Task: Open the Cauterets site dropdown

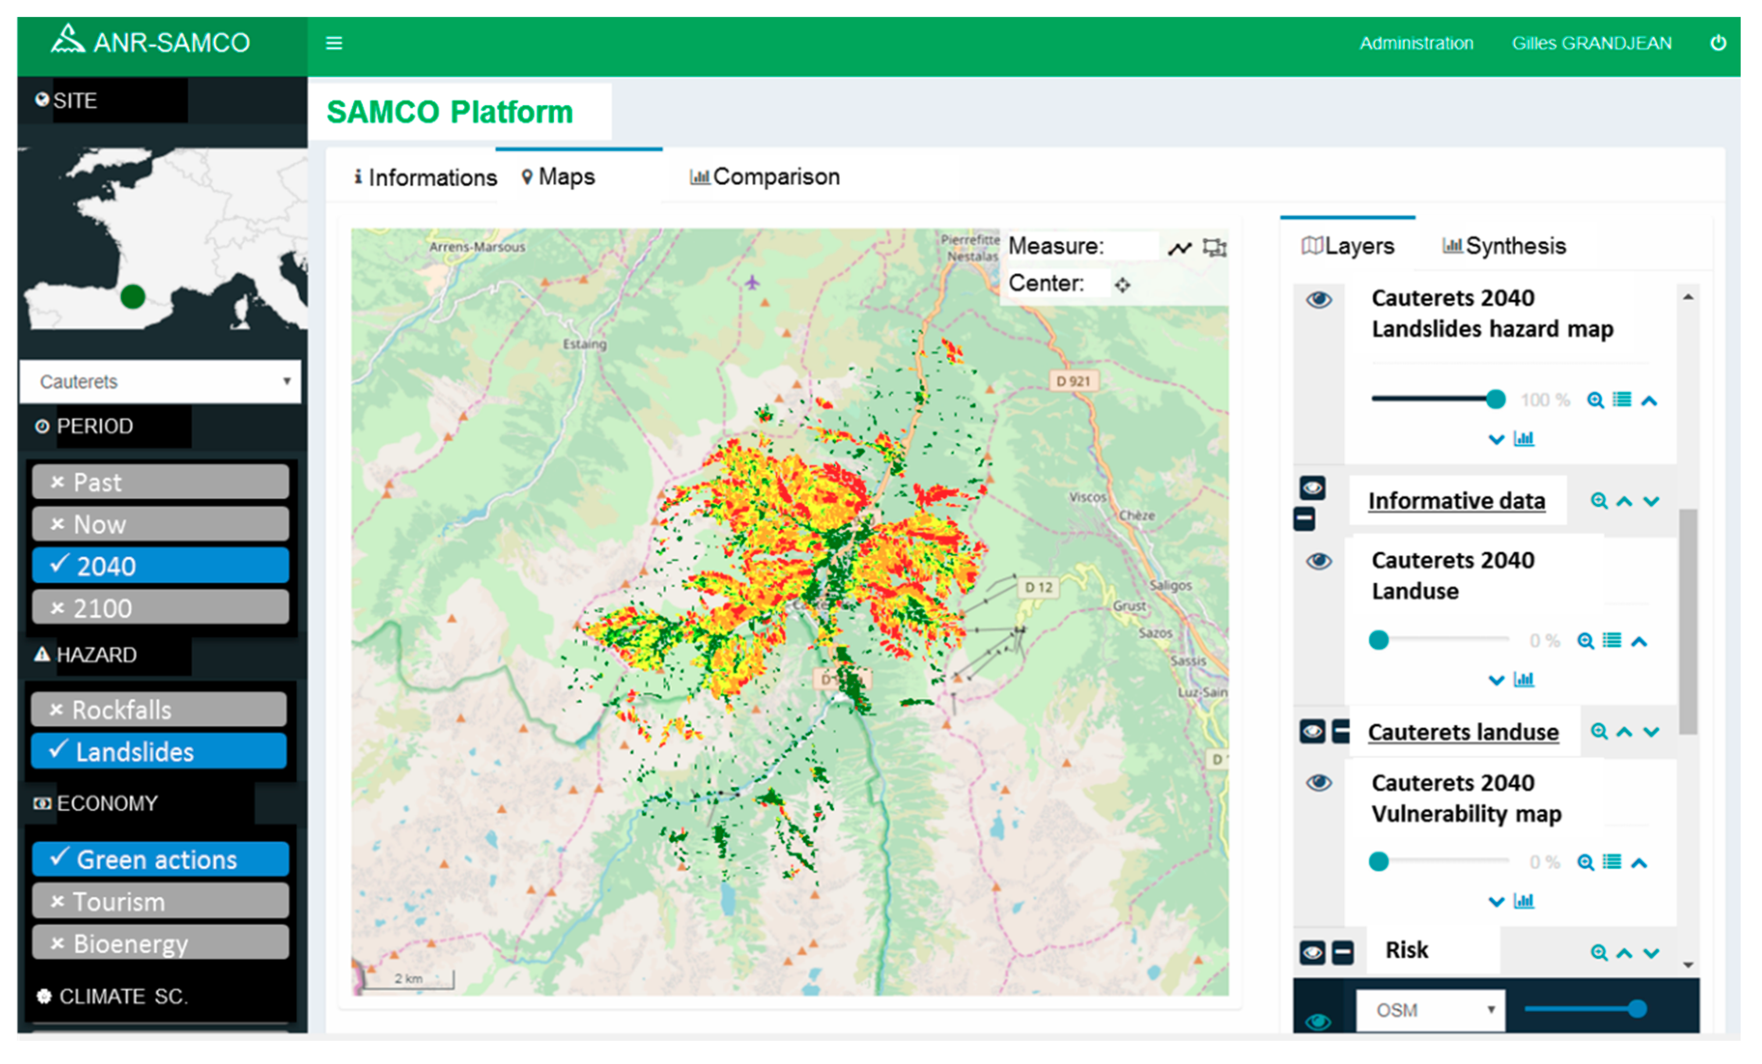Action: [160, 381]
